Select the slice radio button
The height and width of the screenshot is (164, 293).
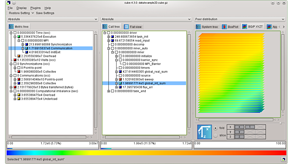click(x=215, y=135)
